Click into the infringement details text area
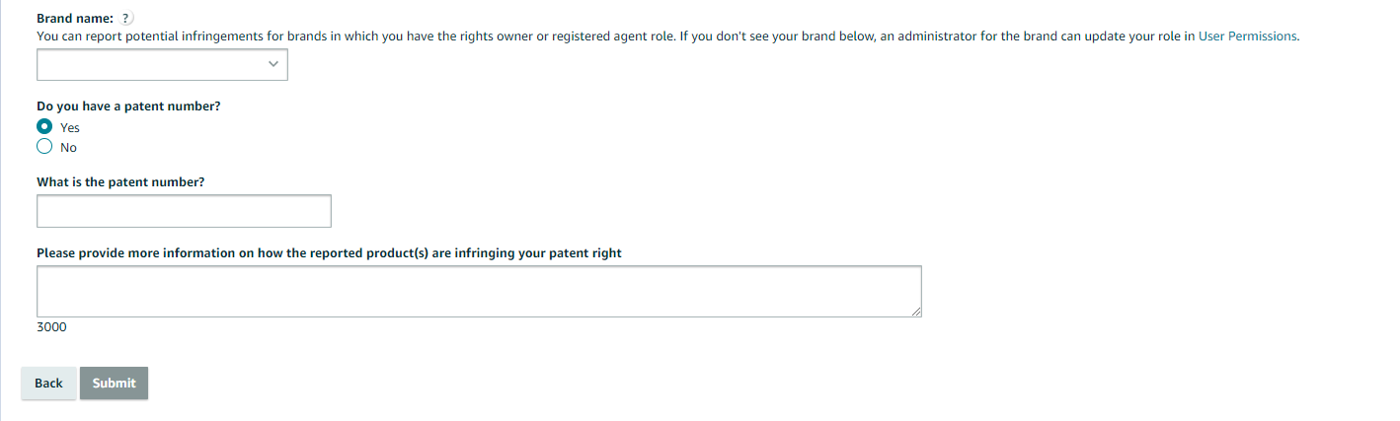The image size is (1400, 421). click(479, 291)
